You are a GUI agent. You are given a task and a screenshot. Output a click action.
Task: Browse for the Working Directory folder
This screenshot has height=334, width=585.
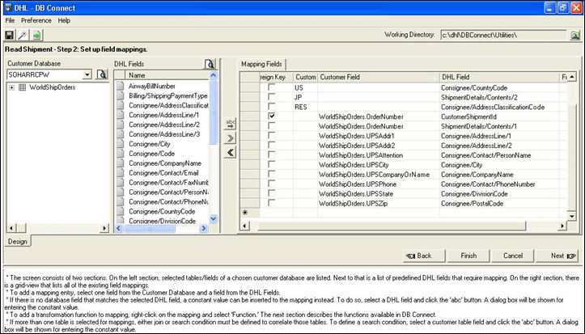pyautogui.click(x=575, y=35)
